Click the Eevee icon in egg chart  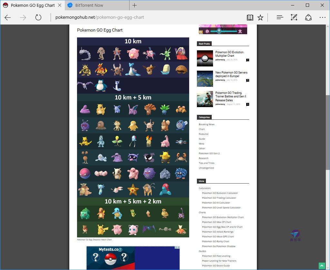pyautogui.click(x=149, y=69)
